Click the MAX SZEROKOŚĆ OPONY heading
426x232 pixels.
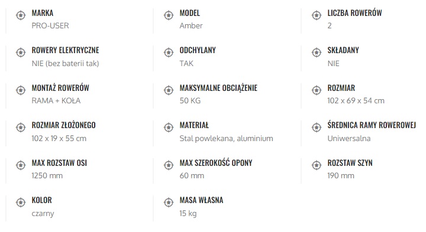[x=216, y=163]
